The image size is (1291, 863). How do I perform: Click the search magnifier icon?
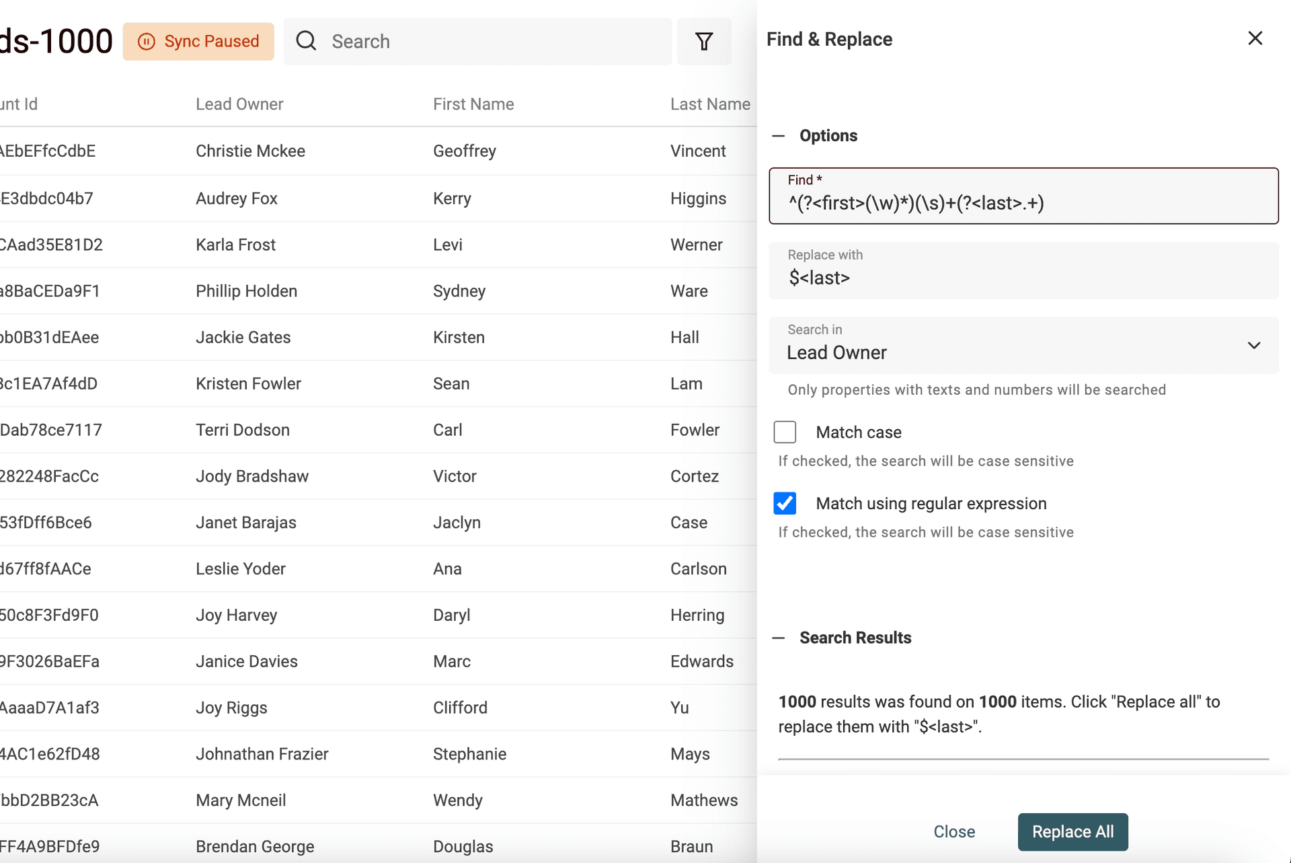click(306, 41)
